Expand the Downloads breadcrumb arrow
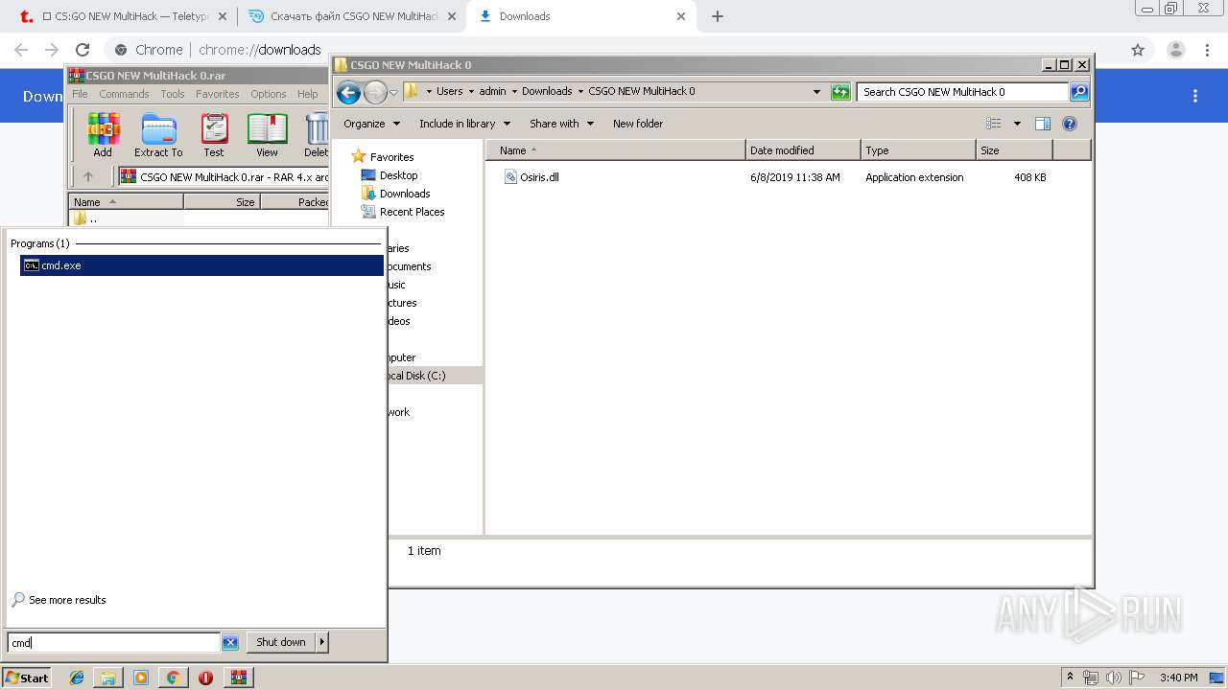The width and height of the screenshot is (1228, 690). [580, 92]
